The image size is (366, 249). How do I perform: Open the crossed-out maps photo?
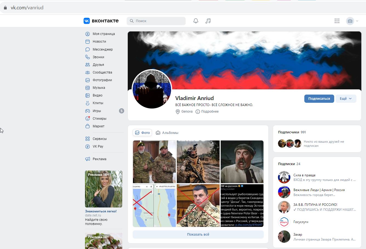pos(154,205)
